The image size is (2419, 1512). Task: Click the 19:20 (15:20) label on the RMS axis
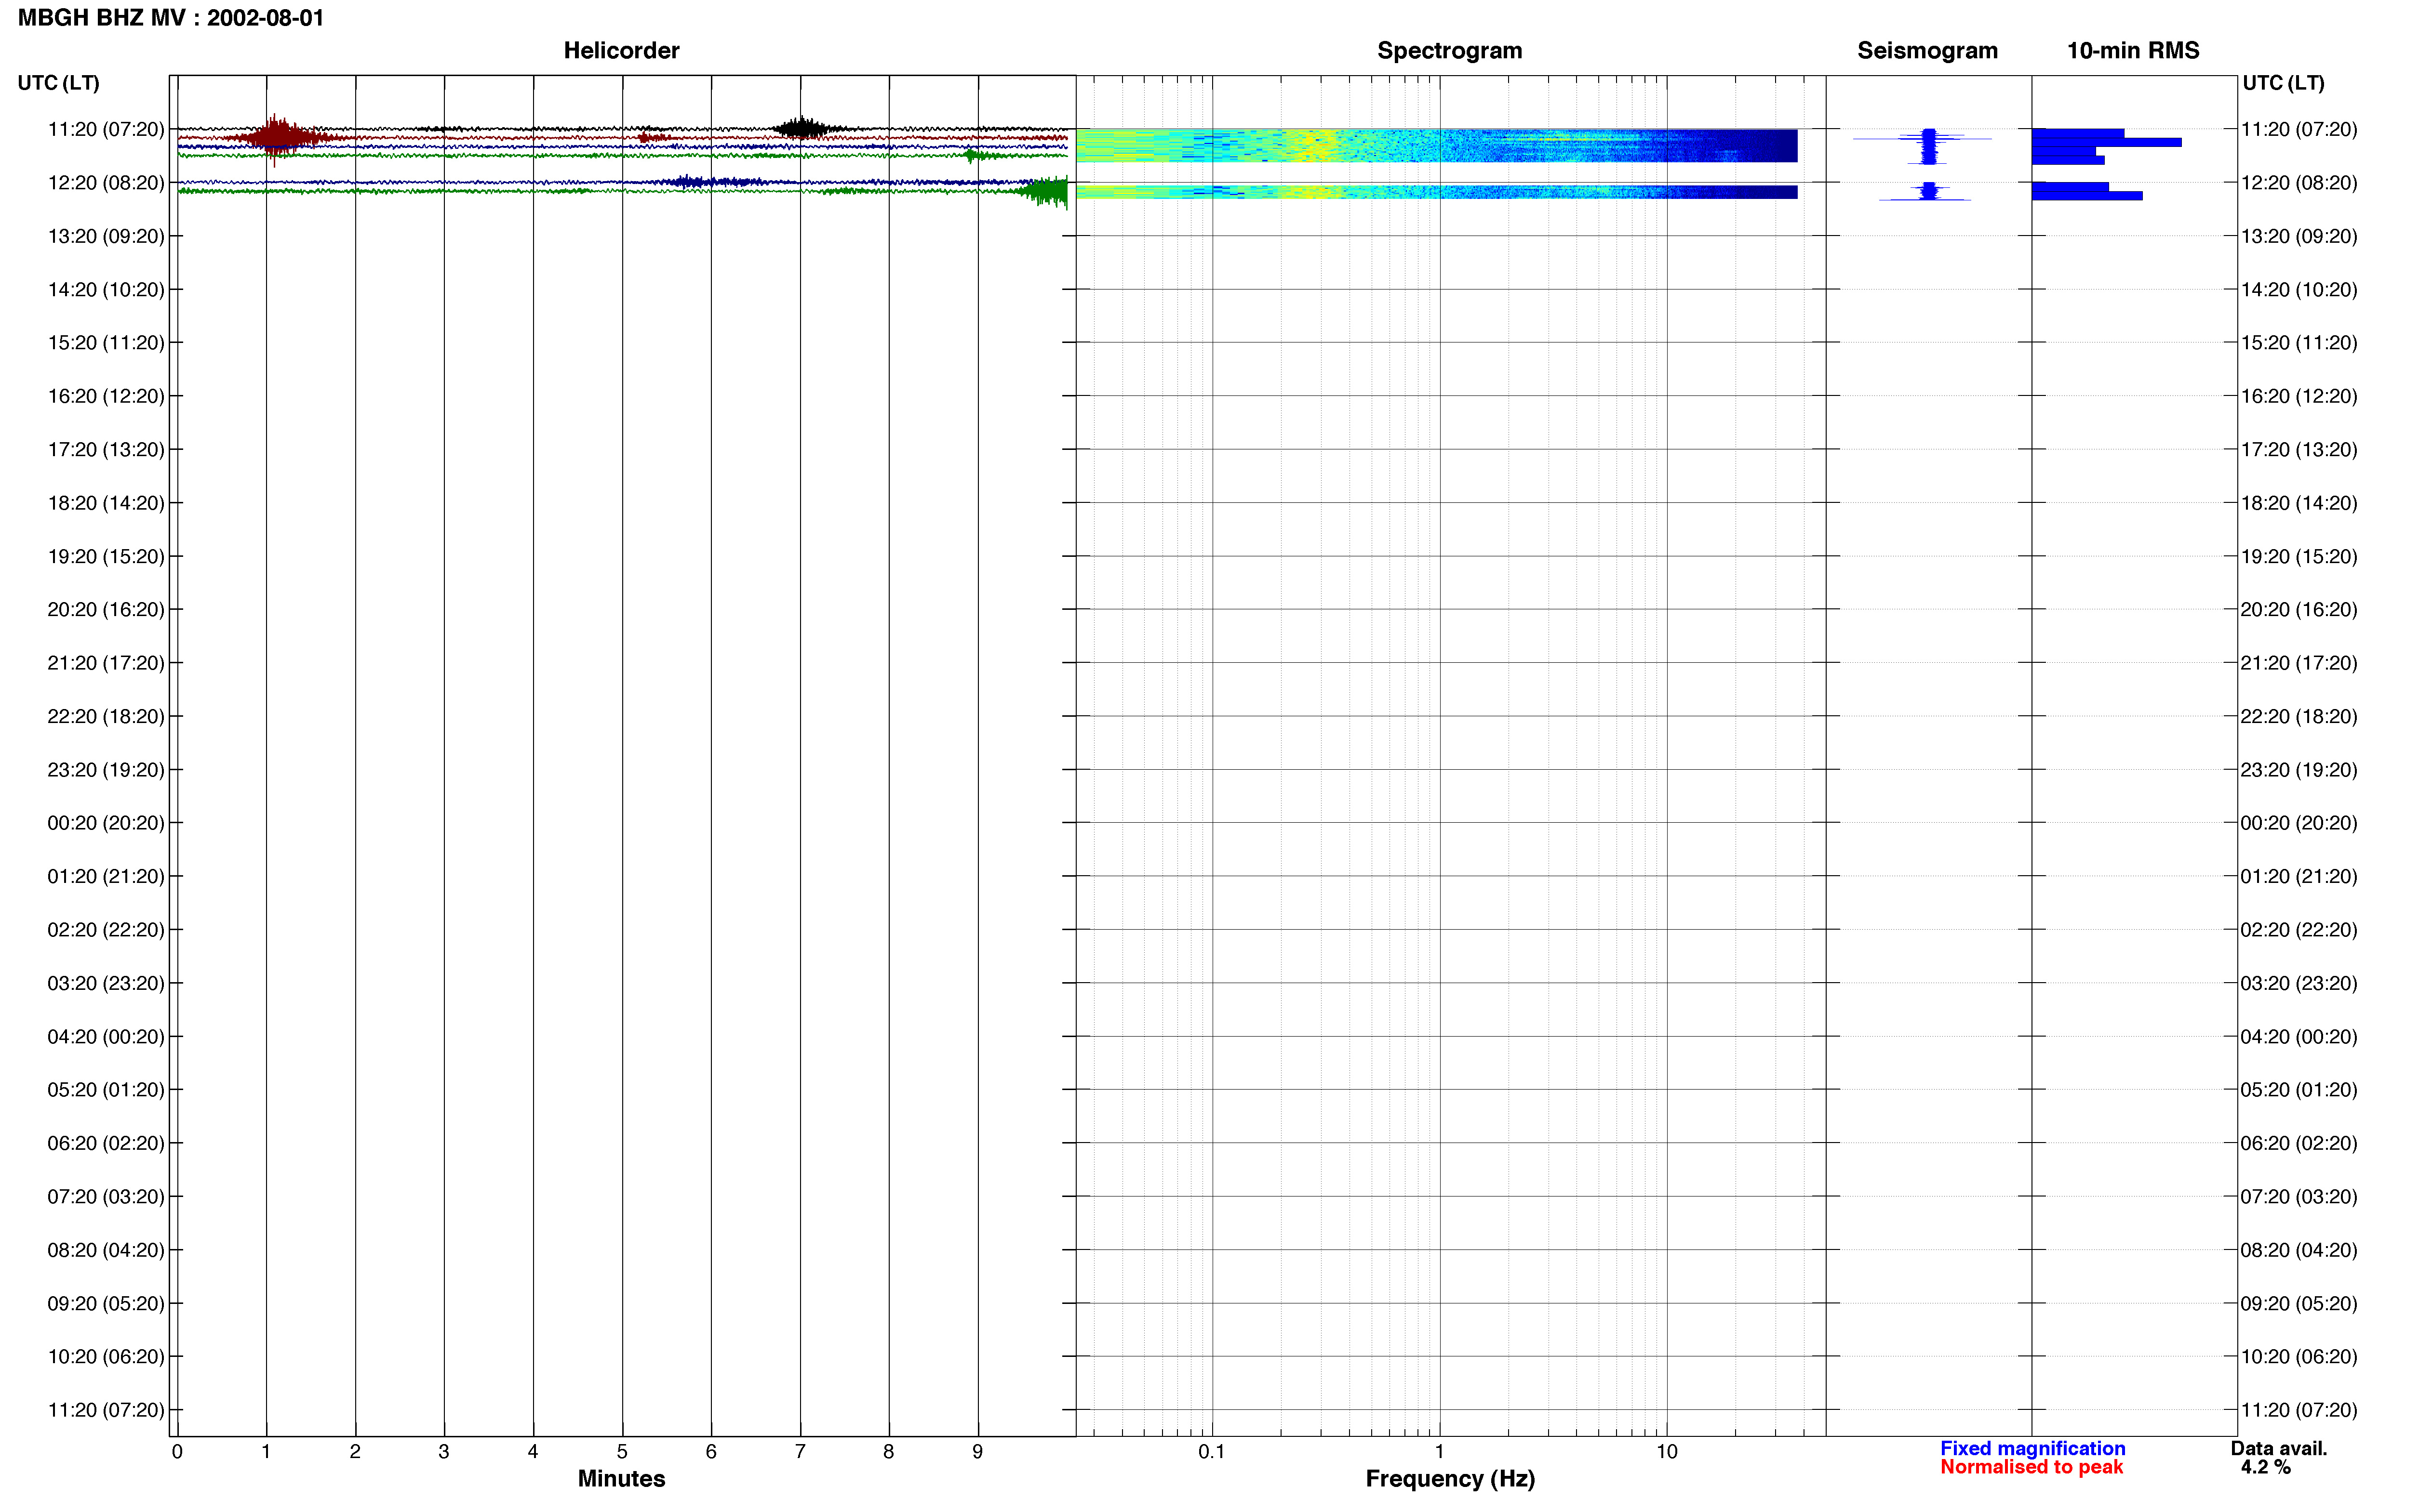(2299, 556)
